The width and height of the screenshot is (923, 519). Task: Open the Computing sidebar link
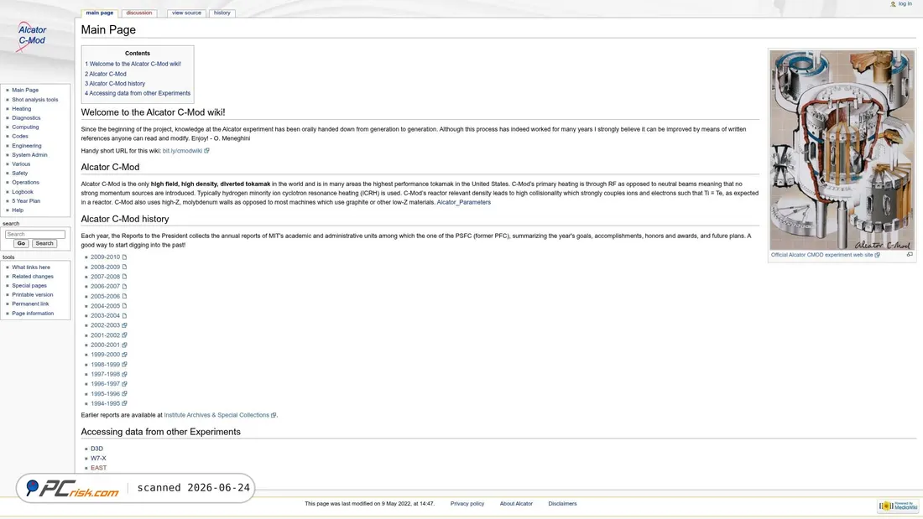click(25, 127)
